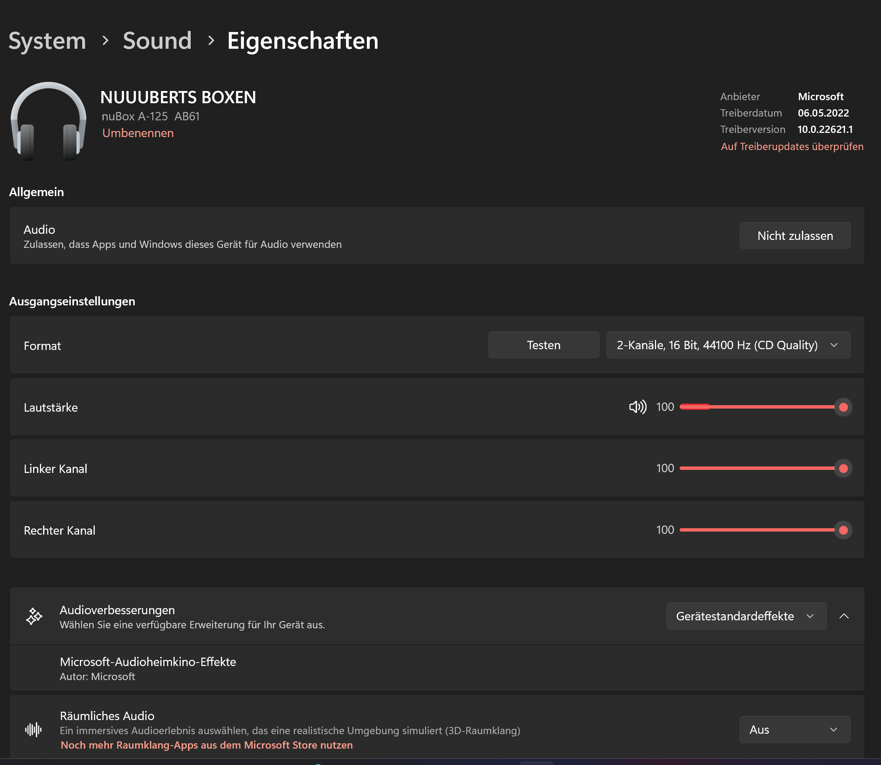Click the headphones device icon
The height and width of the screenshot is (765, 881).
(48, 121)
